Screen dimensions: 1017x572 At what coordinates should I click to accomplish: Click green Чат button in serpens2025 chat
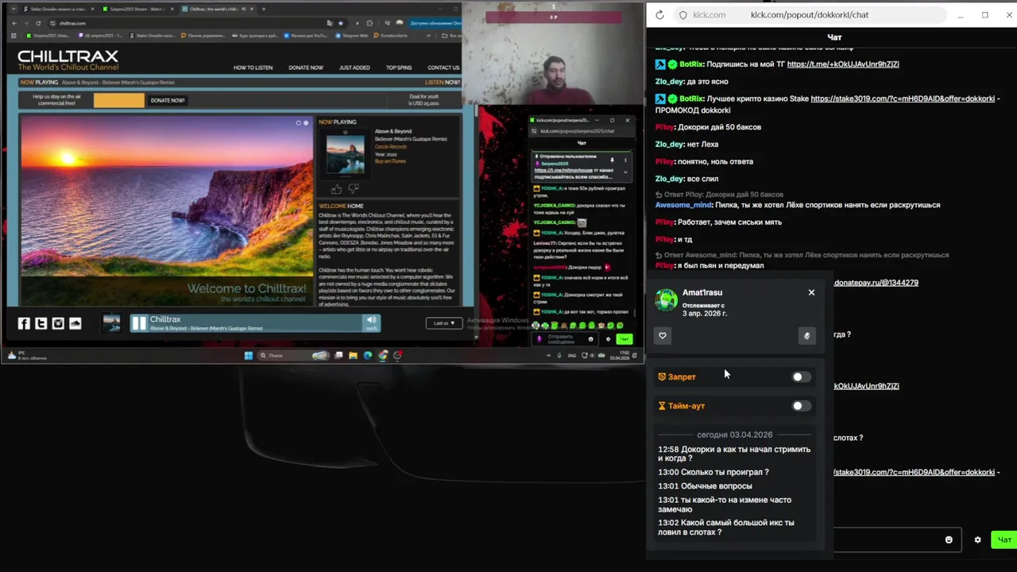[624, 339]
